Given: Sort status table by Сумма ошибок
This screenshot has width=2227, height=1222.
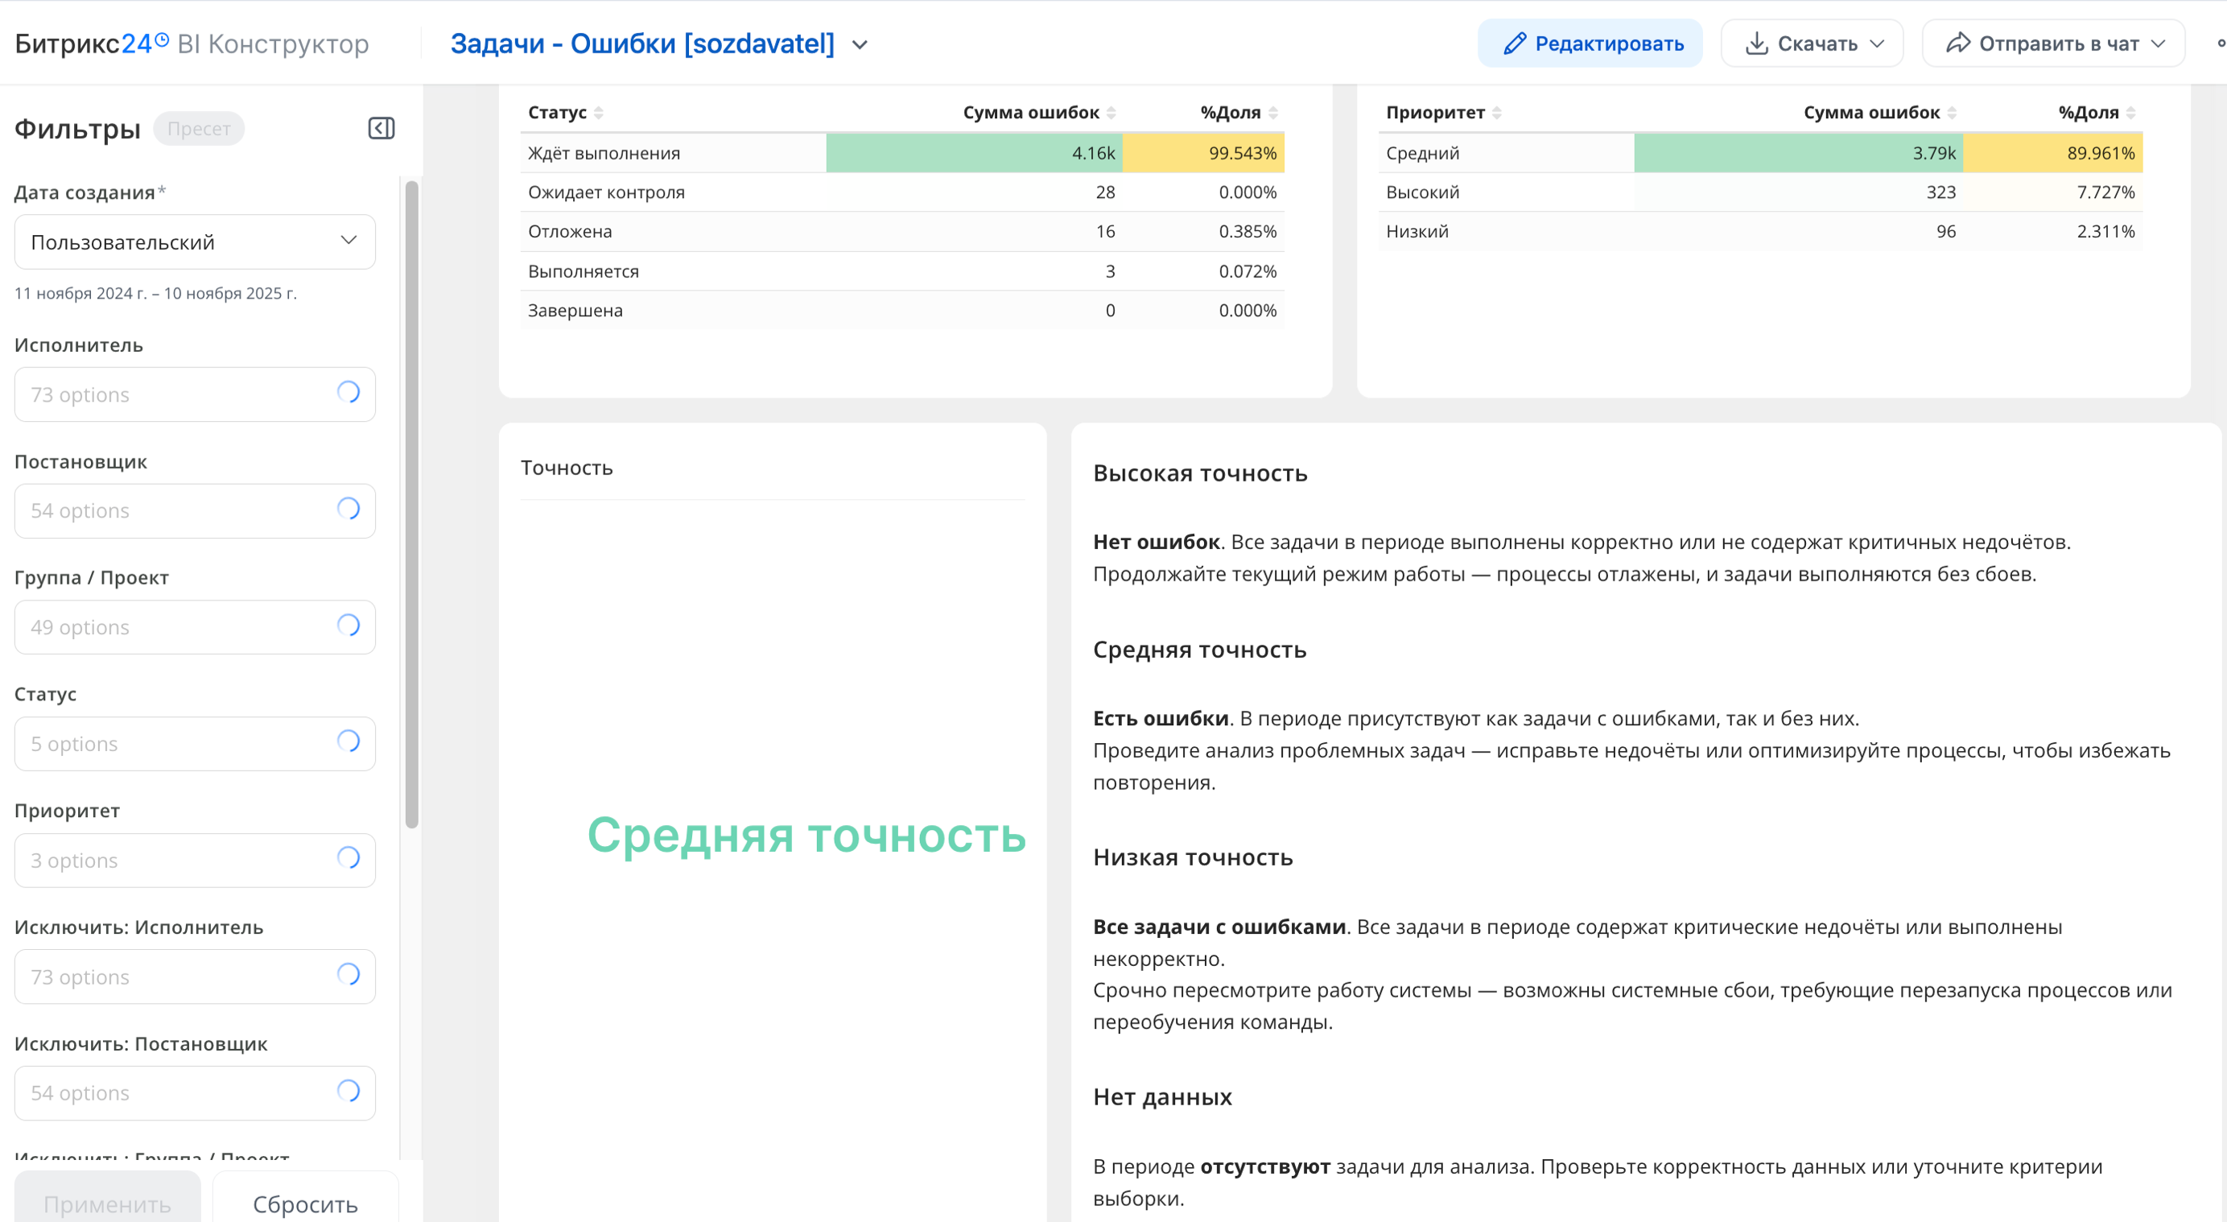Looking at the screenshot, I should point(1111,113).
